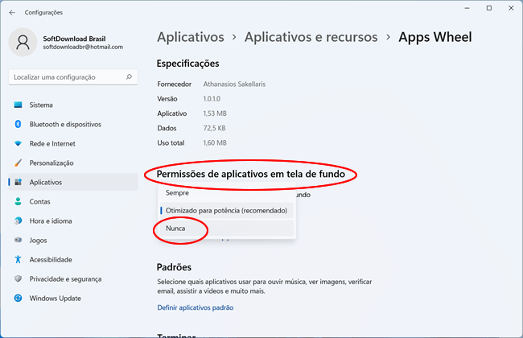Screen dimensions: 523x338
Task: Click the Localizar uma configuração search field
Action: [68, 77]
